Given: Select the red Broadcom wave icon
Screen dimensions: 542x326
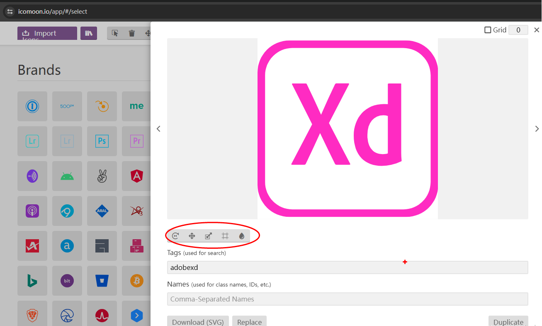Looking at the screenshot, I should (102, 316).
